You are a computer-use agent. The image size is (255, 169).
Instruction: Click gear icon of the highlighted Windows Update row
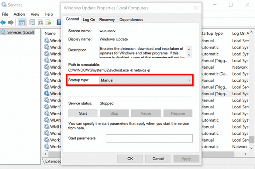(x=47, y=93)
